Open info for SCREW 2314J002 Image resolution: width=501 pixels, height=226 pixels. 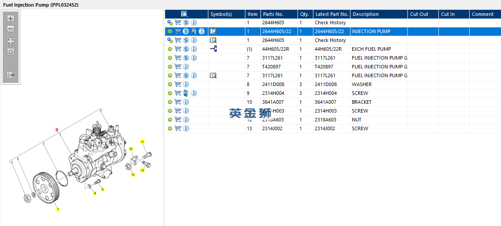[x=186, y=128]
